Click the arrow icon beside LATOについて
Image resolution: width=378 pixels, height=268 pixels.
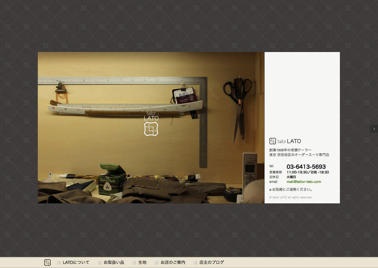click(x=59, y=263)
